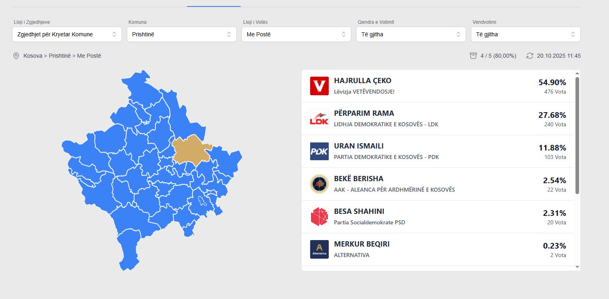
Task: Click the scroll down arrow in results
Action: [x=577, y=267]
